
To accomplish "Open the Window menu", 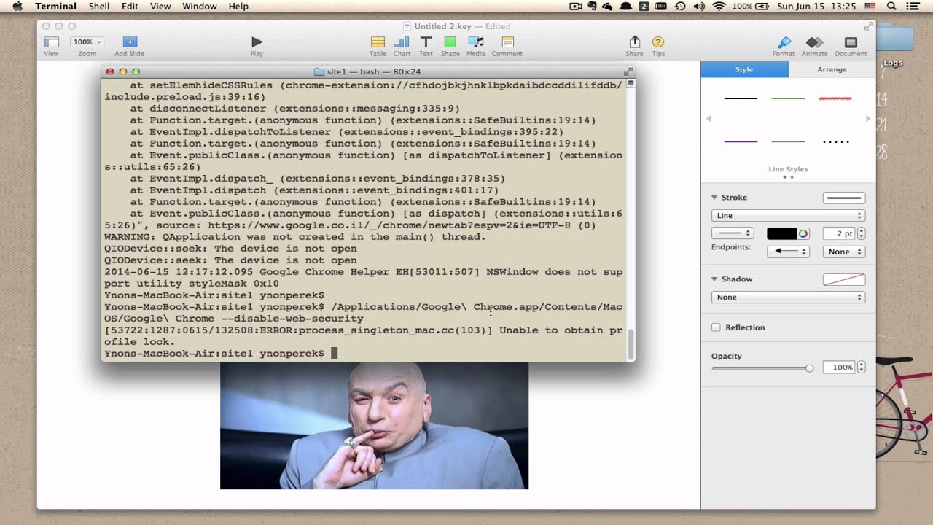I will tap(200, 6).
